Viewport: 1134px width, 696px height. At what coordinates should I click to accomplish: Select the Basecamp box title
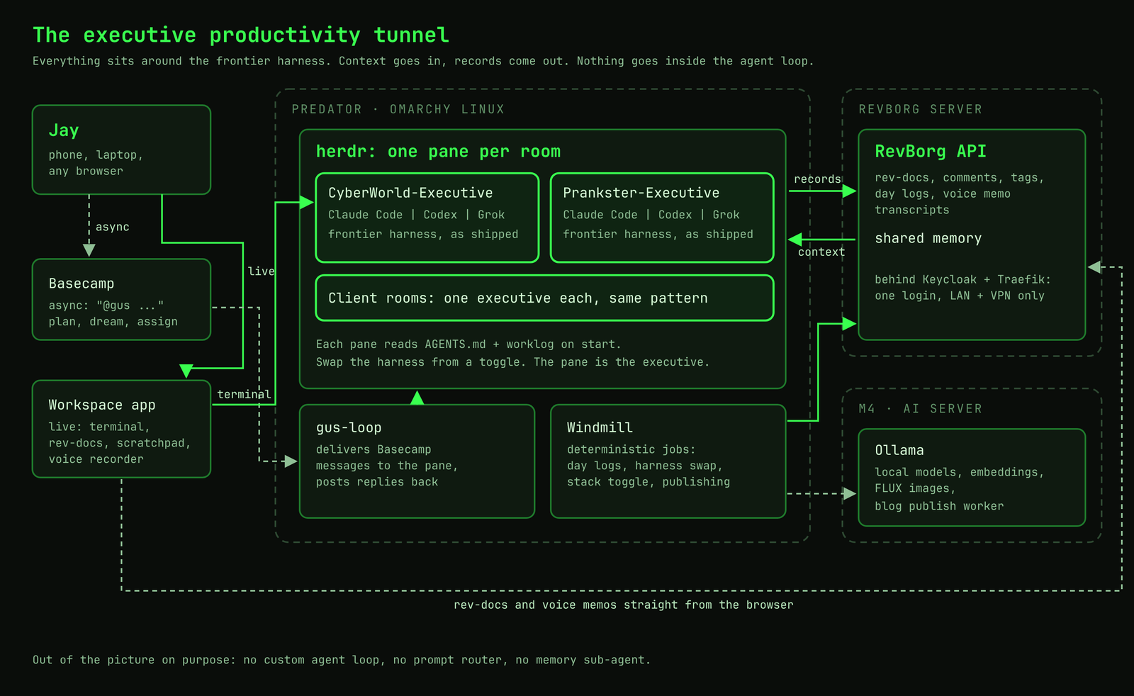(82, 284)
